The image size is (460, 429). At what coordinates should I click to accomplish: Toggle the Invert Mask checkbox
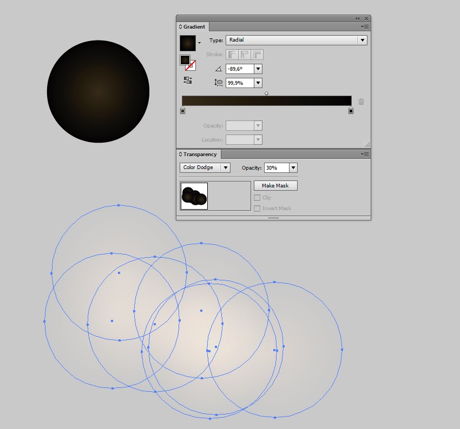click(x=257, y=209)
